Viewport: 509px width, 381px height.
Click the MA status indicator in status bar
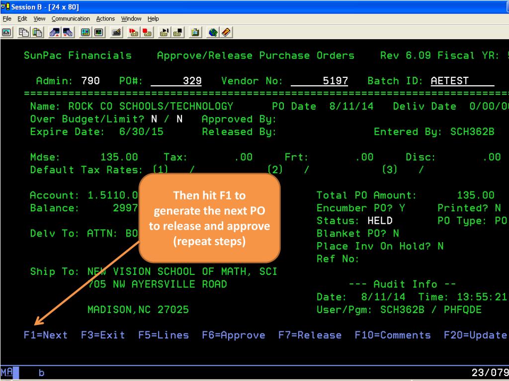click(x=7, y=372)
